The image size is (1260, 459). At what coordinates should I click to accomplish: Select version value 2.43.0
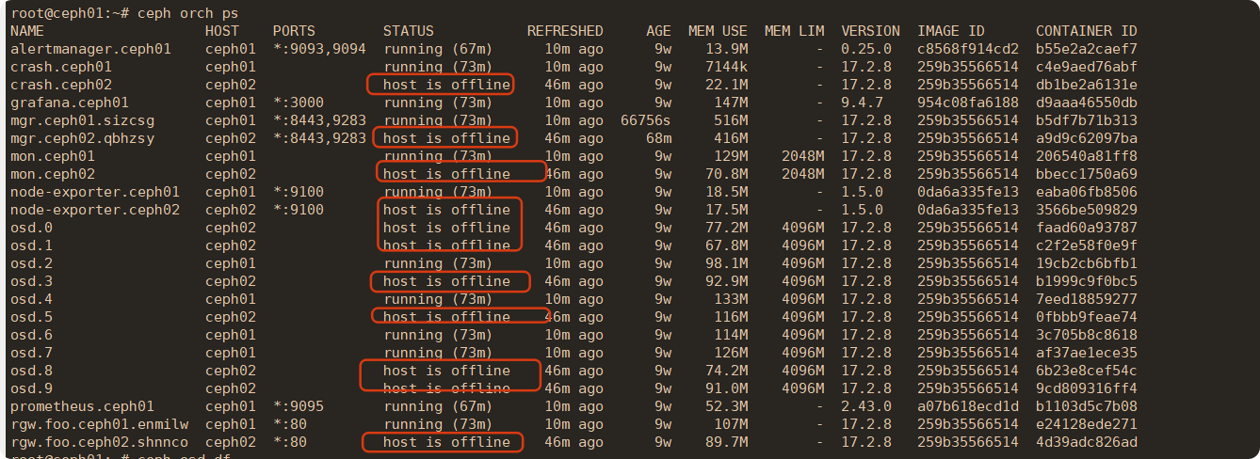point(866,406)
